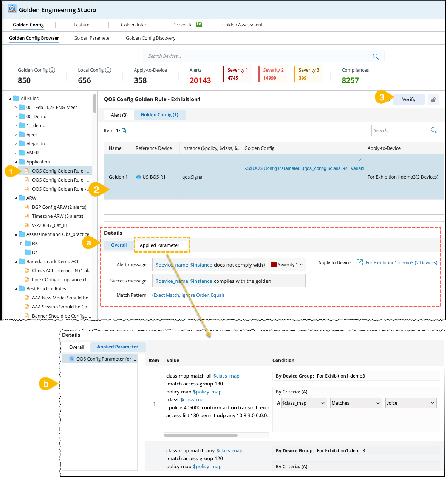Click the rule icon of Check ACL Internet IN
The width and height of the screenshot is (447, 478).
(x=27, y=270)
